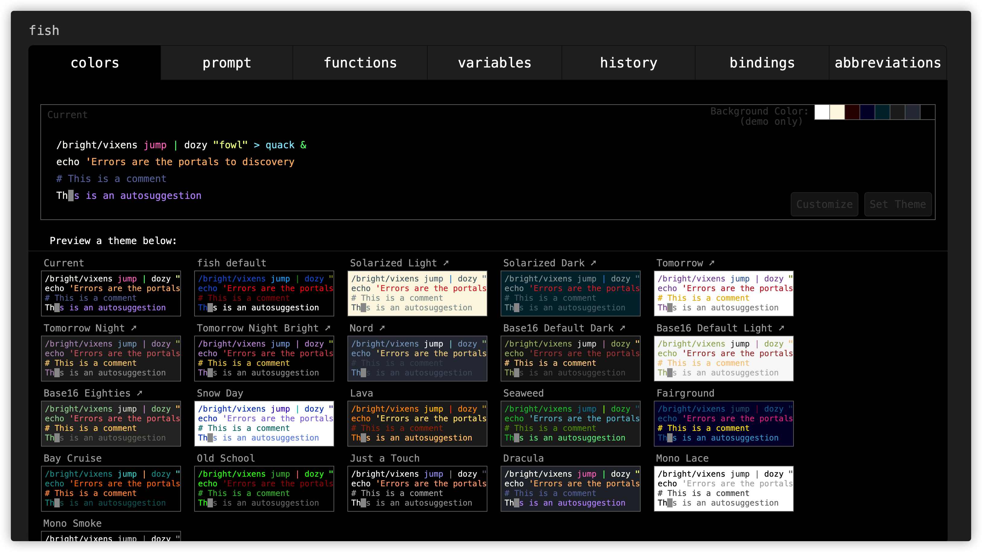Select the colors tab

95,63
